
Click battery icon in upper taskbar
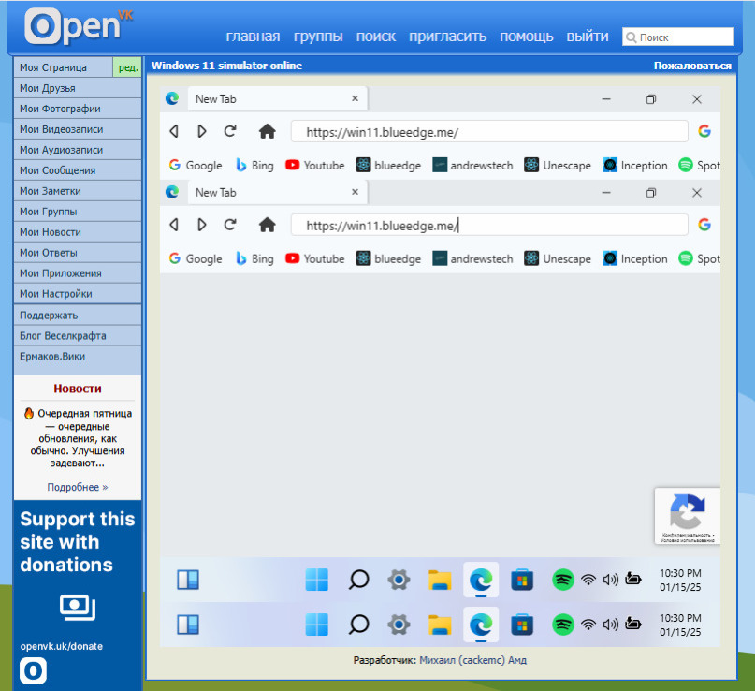(633, 579)
